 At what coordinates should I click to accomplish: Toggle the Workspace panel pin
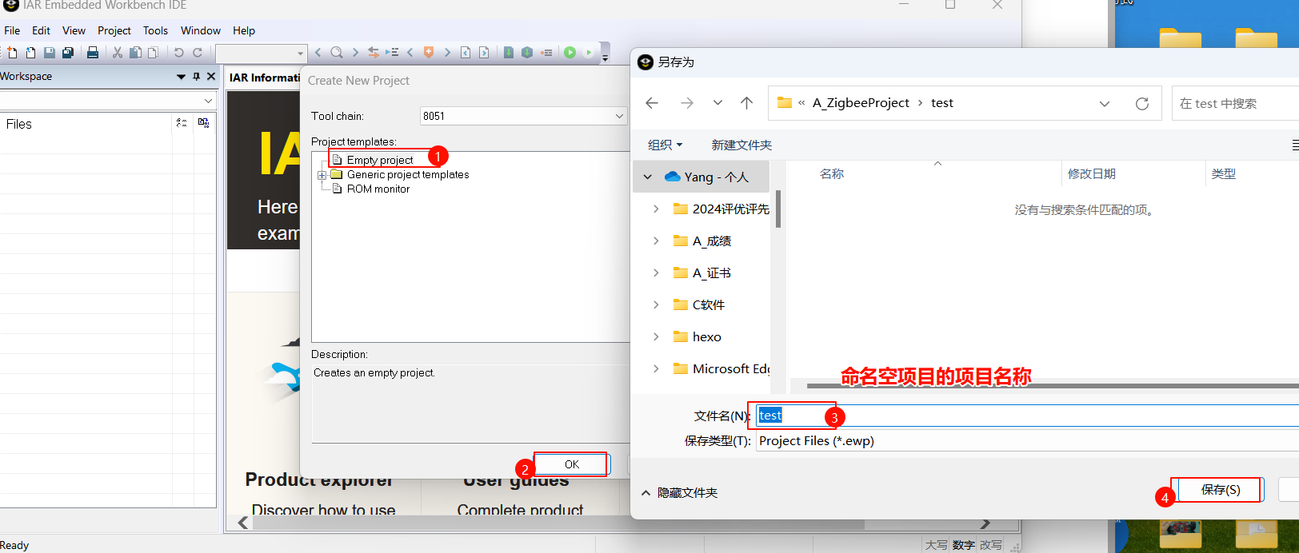pyautogui.click(x=196, y=77)
